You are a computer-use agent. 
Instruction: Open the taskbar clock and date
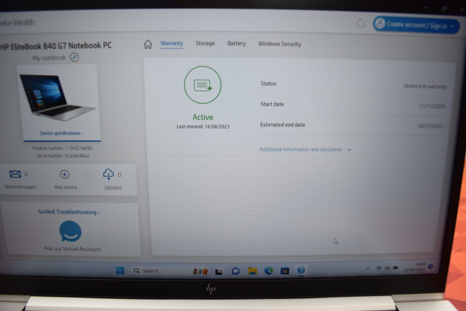click(415, 267)
